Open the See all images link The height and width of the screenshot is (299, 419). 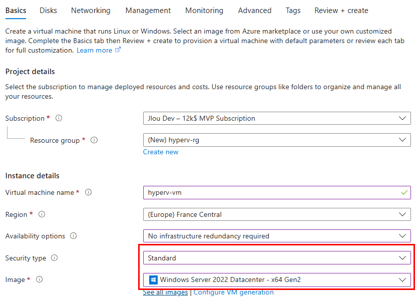(165, 292)
